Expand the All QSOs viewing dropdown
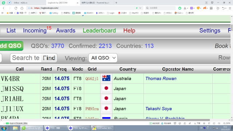 point(103,58)
